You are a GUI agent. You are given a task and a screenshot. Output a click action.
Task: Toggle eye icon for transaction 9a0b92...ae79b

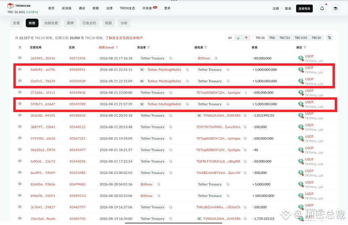(20, 69)
